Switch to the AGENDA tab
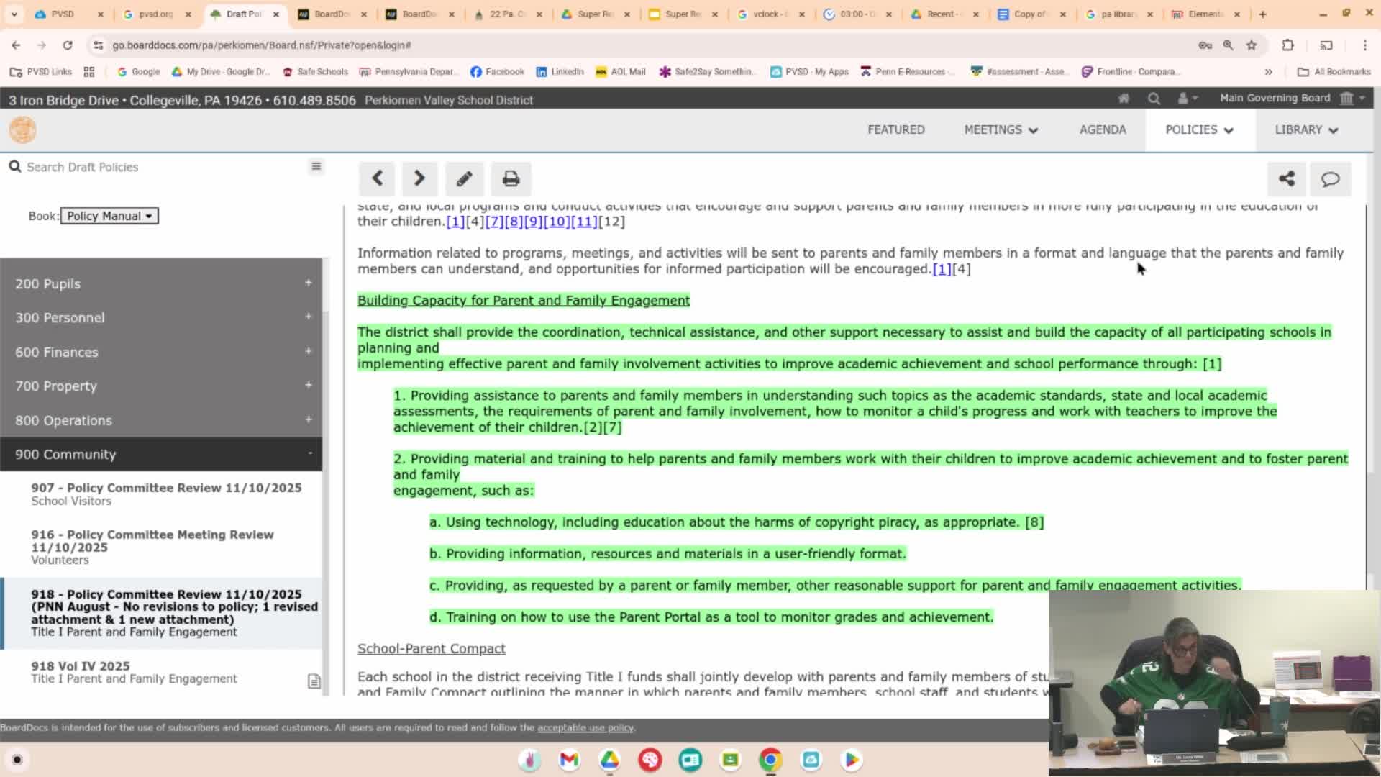The height and width of the screenshot is (777, 1381). point(1102,129)
